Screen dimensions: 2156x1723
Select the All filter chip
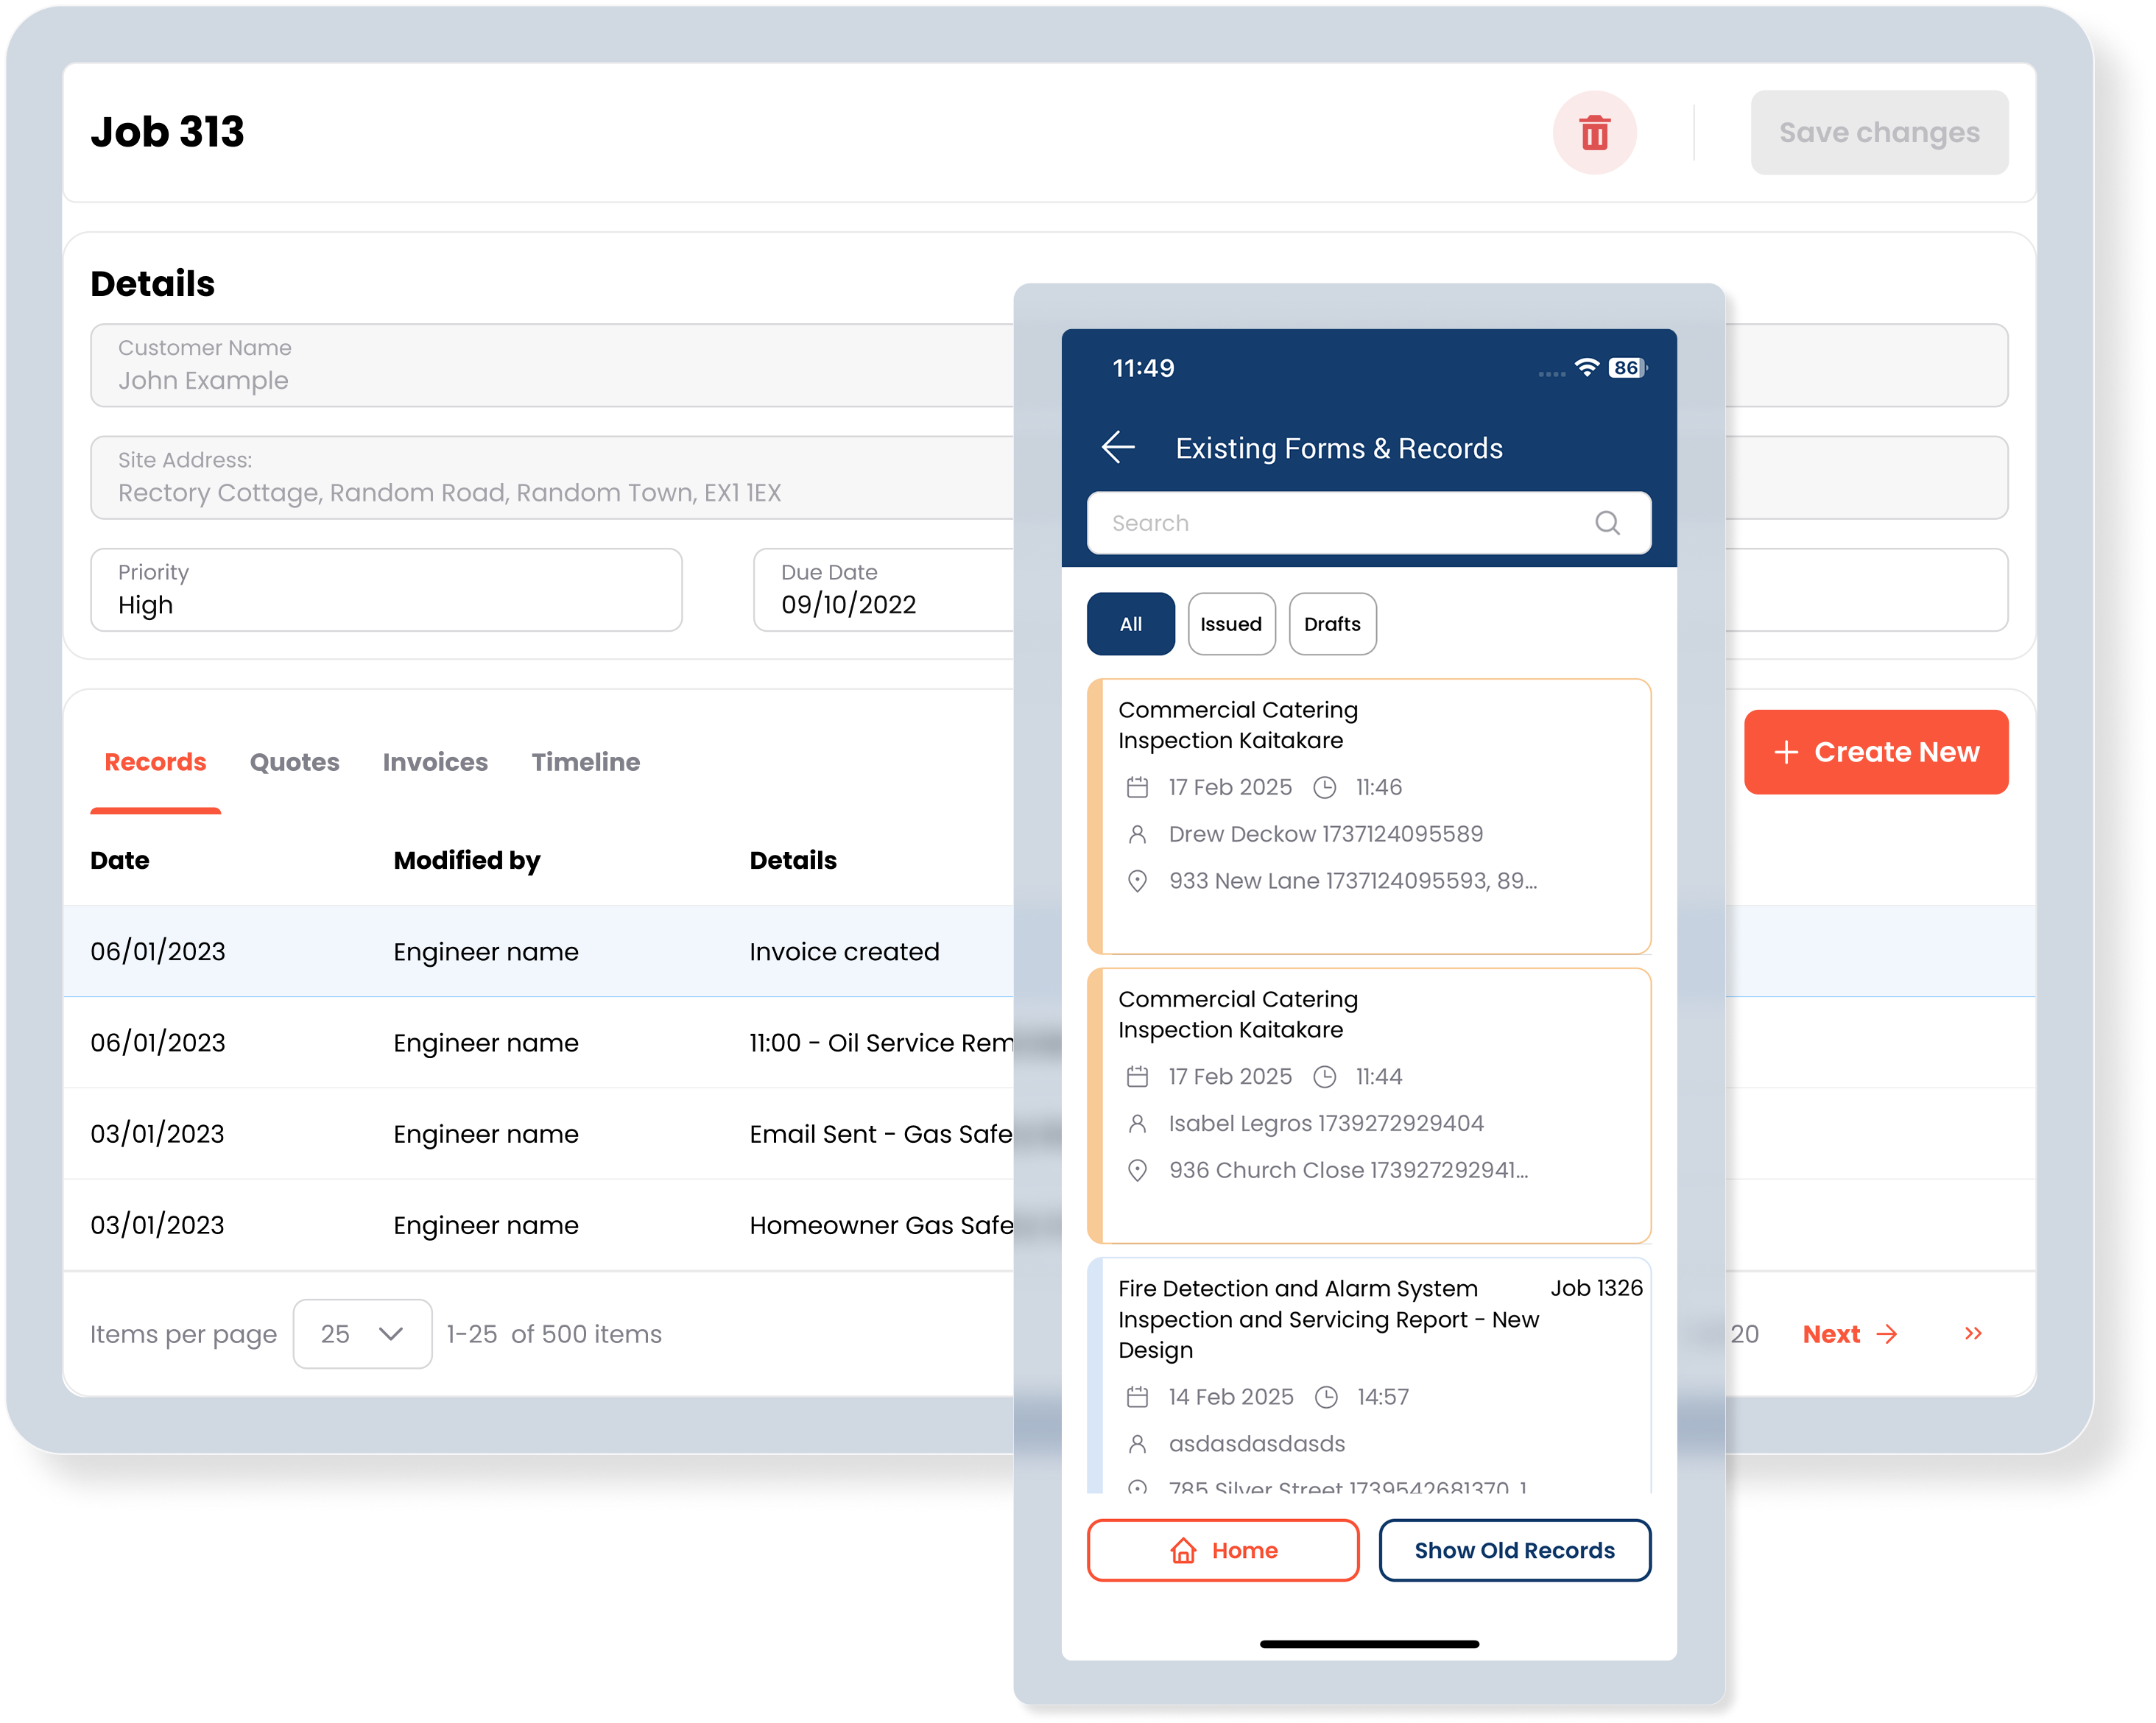pyautogui.click(x=1130, y=624)
